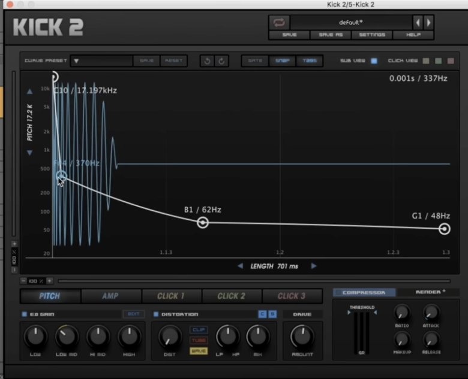
Task: Click compressor threshold right-pointing arrow
Action: (x=349, y=313)
